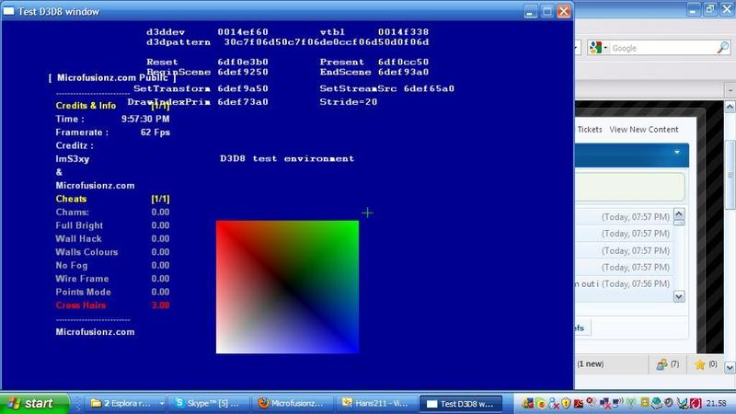Click the computer with sound waves tray icon
Viewport: 736px width, 414px height.
[x=617, y=403]
